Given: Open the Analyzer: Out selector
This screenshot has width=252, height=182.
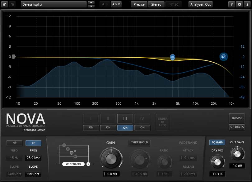Looking at the screenshot, I should click(201, 4).
